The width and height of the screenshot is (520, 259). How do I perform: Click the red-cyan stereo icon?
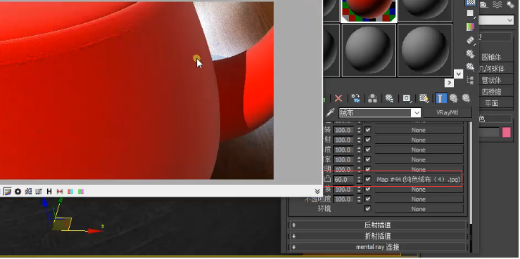[x=70, y=191]
